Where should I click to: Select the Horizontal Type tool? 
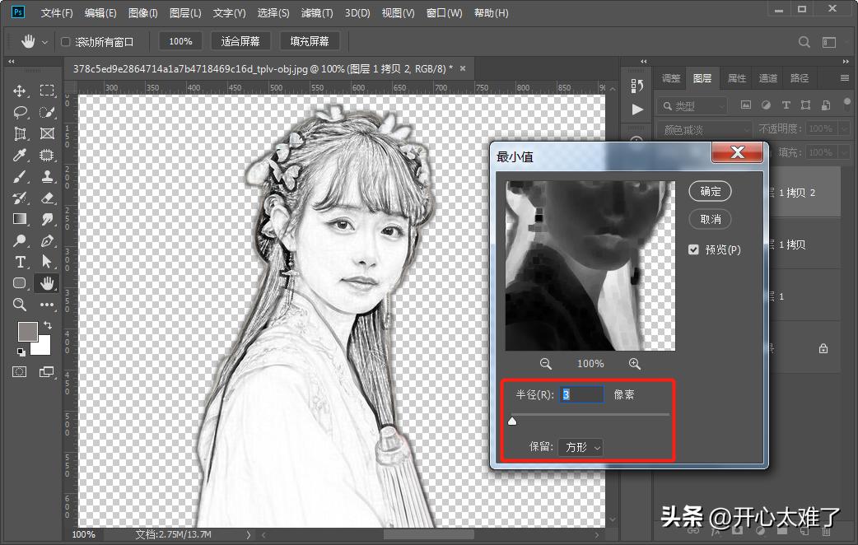[20, 262]
